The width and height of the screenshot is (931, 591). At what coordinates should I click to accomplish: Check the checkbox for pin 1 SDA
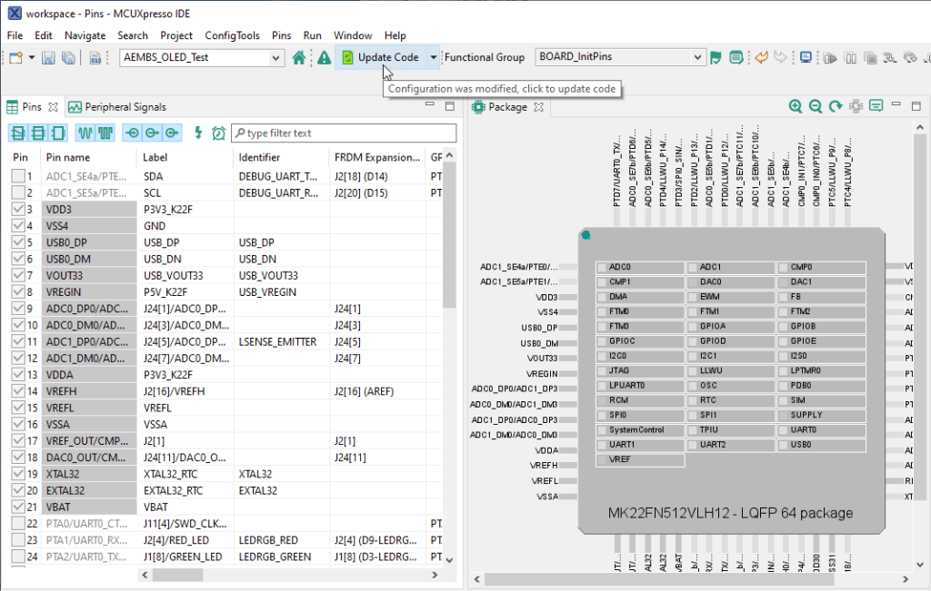coord(18,177)
